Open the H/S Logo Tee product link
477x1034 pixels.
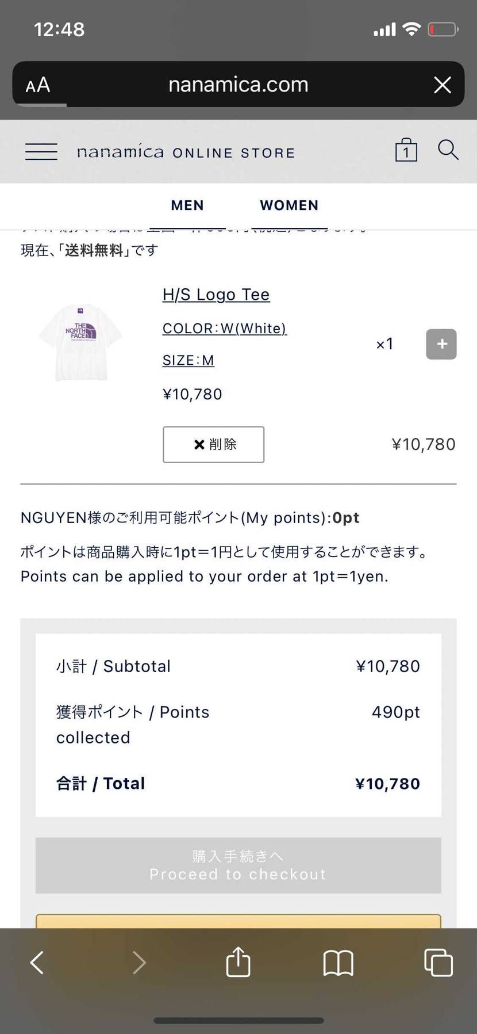coord(216,295)
